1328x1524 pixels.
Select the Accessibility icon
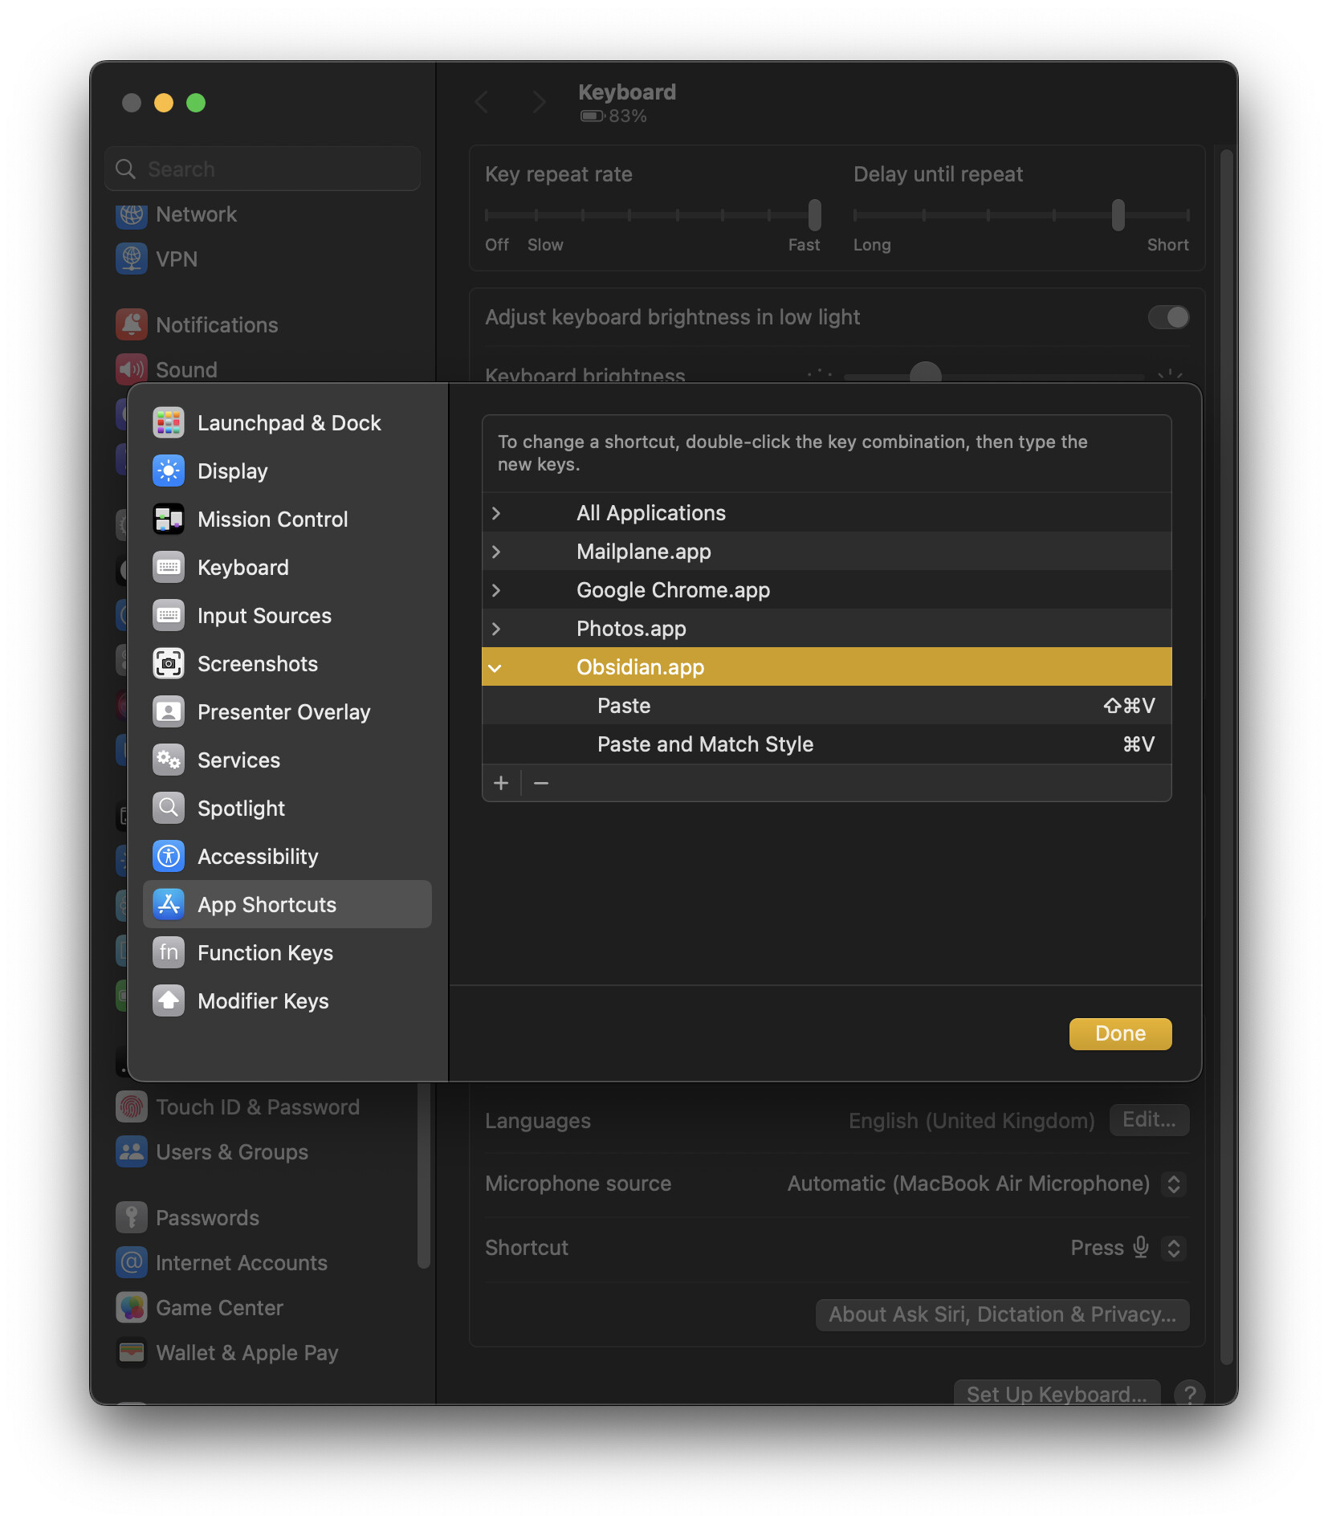[169, 856]
